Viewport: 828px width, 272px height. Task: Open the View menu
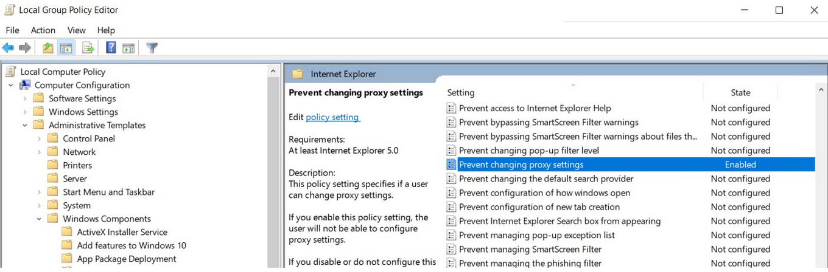(76, 30)
